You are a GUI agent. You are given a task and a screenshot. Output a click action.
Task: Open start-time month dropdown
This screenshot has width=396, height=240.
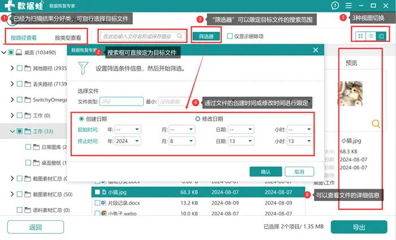point(182,129)
